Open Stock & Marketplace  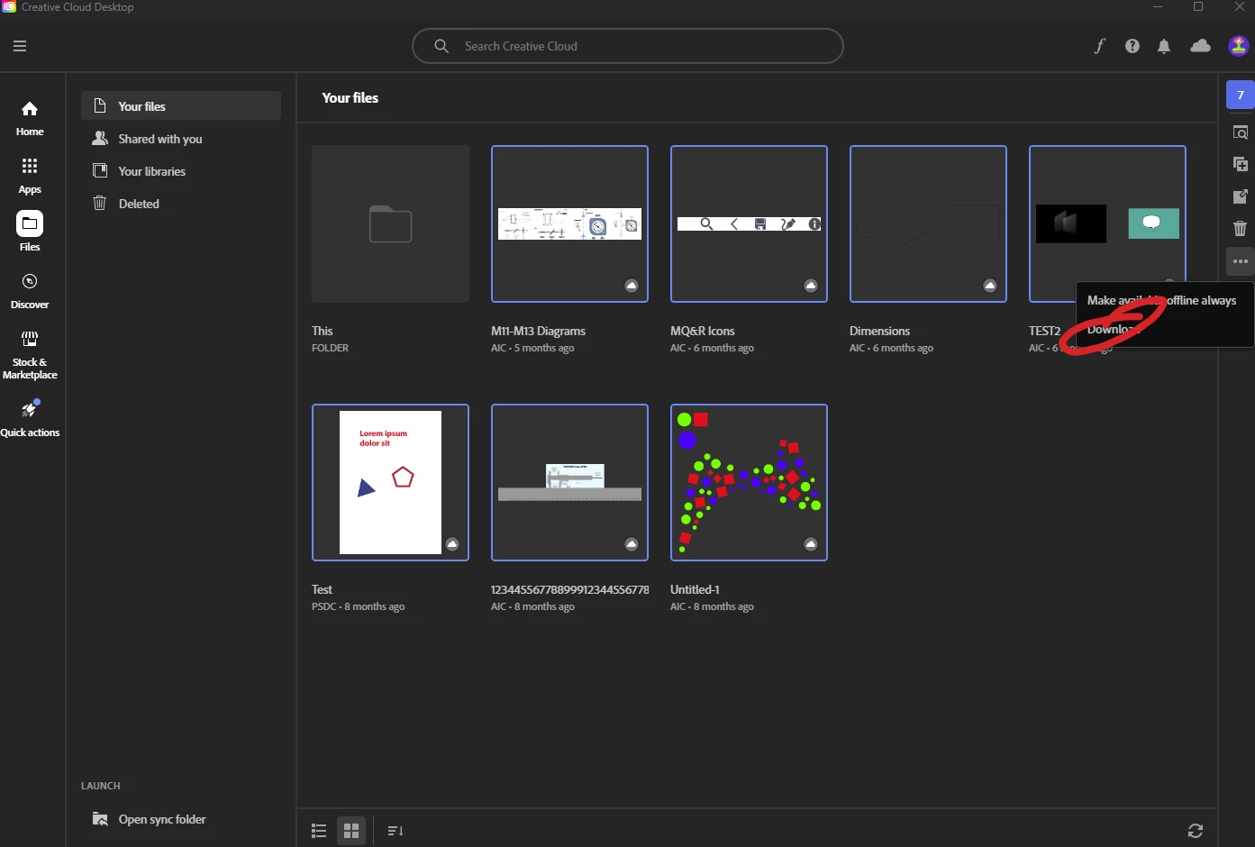pos(30,354)
